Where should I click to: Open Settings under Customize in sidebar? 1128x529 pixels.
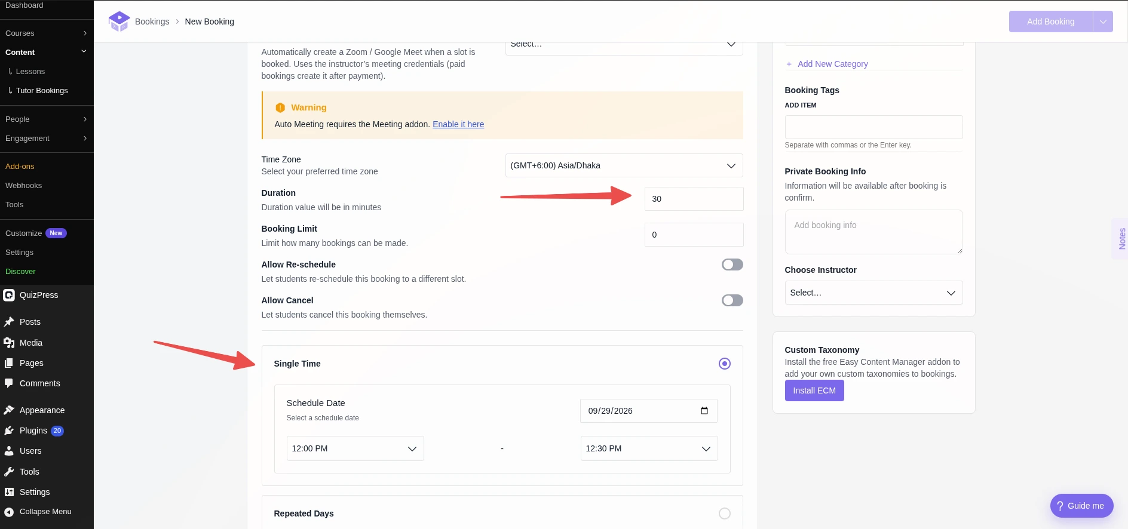[x=19, y=253]
